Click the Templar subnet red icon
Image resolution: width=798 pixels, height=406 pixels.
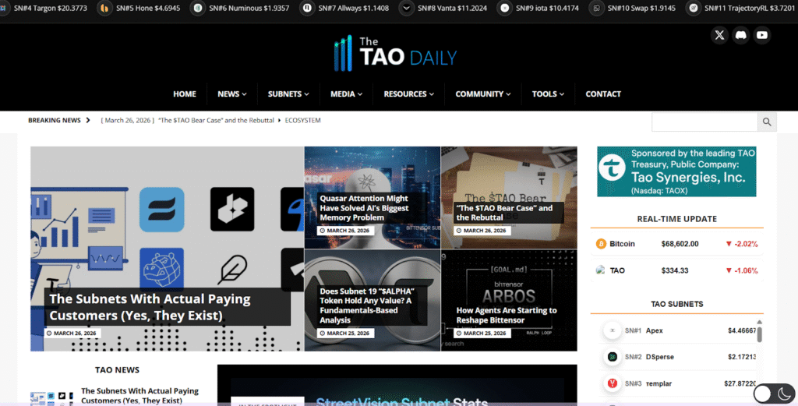(613, 383)
